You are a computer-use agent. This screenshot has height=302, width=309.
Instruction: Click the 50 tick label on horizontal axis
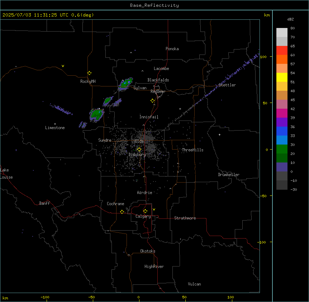(184, 297)
